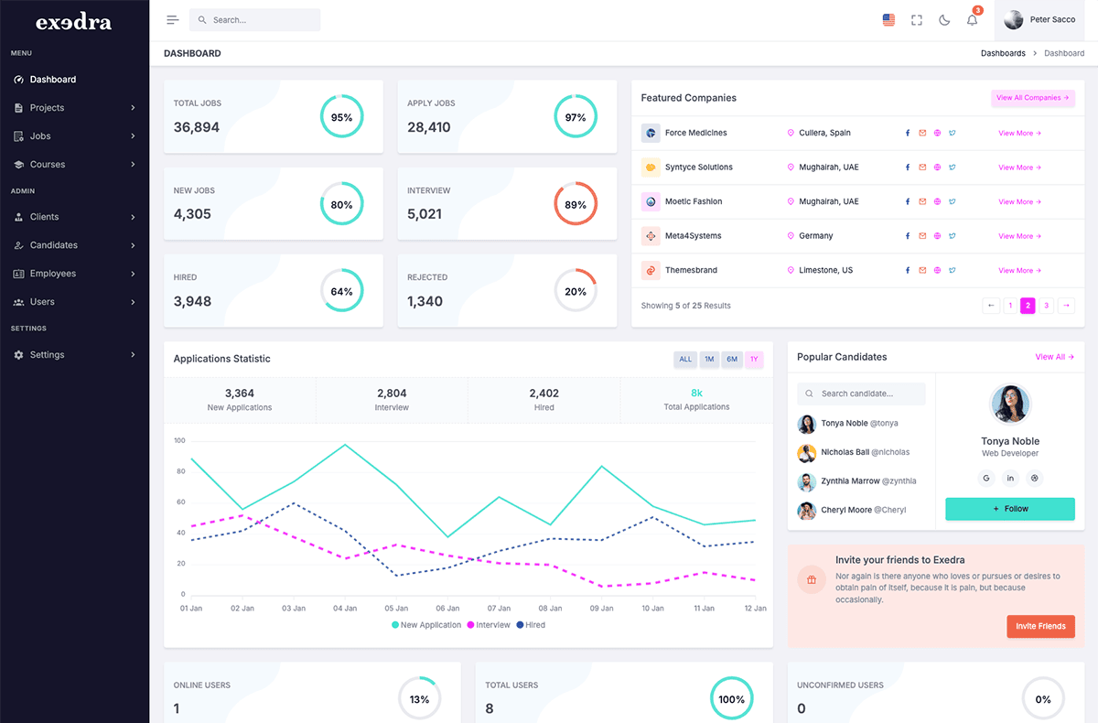Expand the Candidates sidebar menu

[x=75, y=245]
